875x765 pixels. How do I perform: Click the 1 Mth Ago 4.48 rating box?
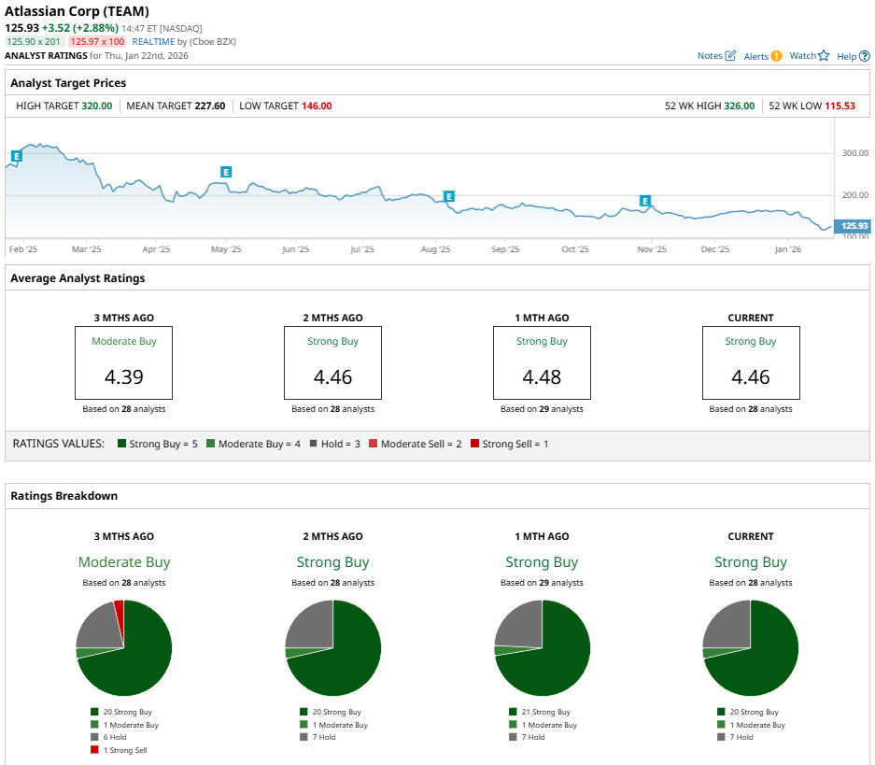pos(542,364)
